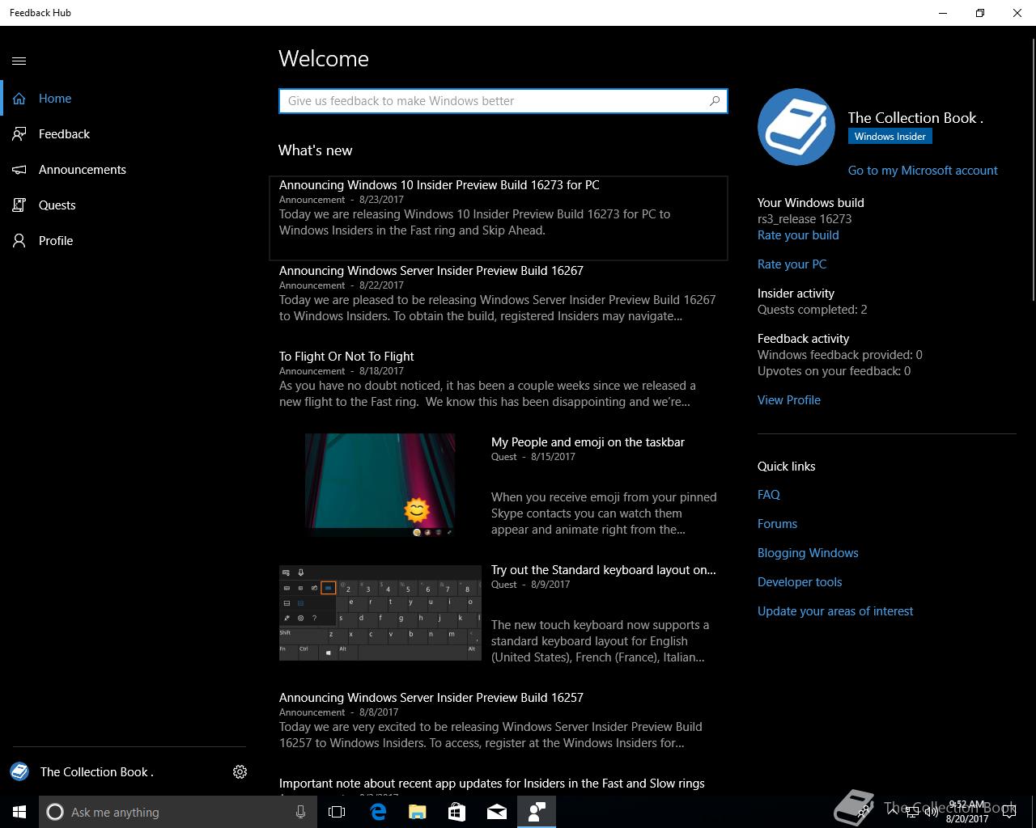This screenshot has width=1036, height=828.
Task: Click 'Rate your build' link
Action: point(798,235)
